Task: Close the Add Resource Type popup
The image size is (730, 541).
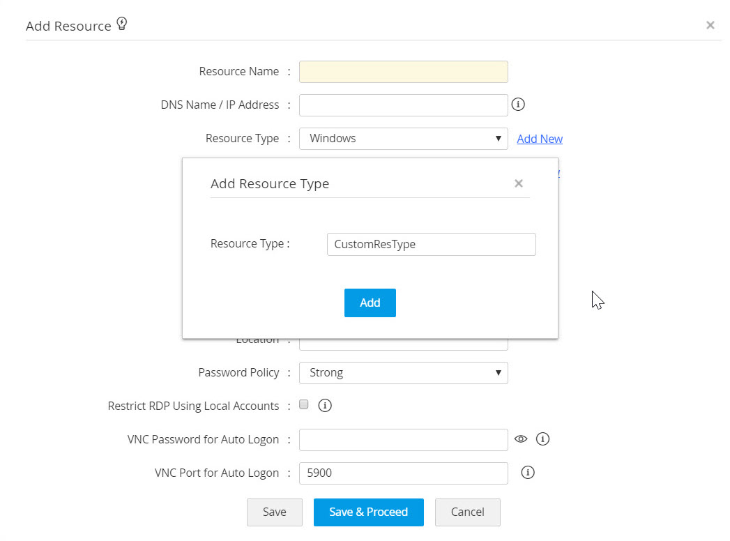Action: click(x=518, y=183)
